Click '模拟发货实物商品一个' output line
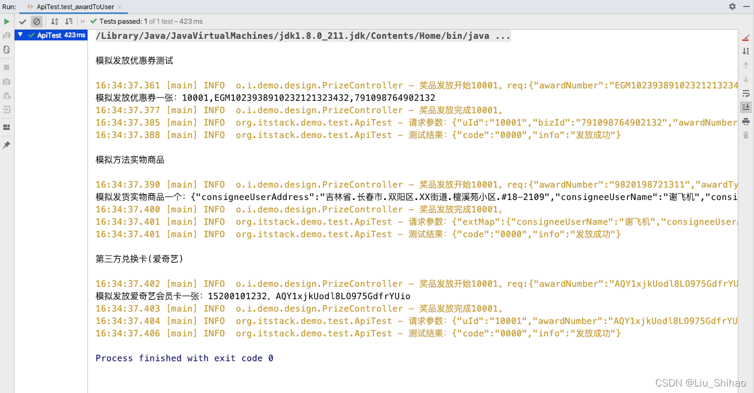The height and width of the screenshot is (393, 754). [416, 197]
